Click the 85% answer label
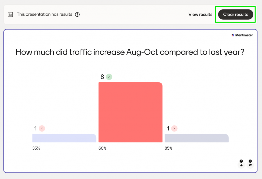This screenshot has width=262, height=179. [x=169, y=148]
